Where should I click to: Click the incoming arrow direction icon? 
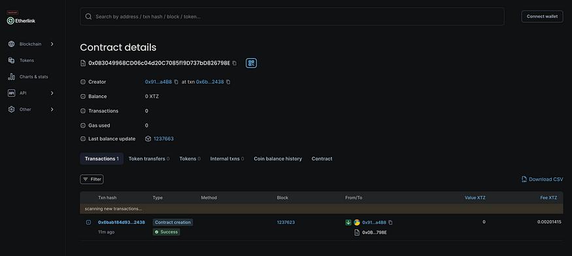(348, 223)
